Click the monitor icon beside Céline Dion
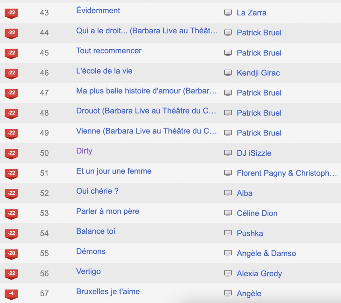Viewport: 341px width, 303px height. click(228, 213)
